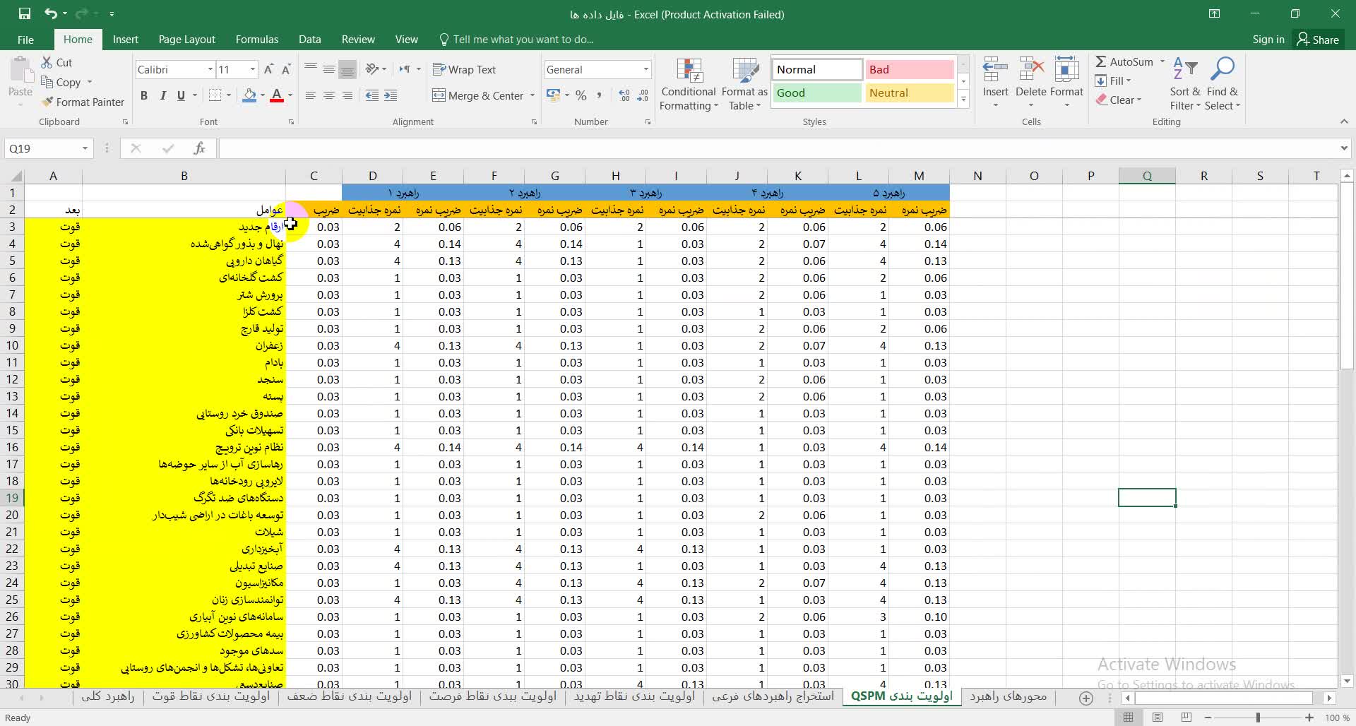
Task: Click inside the formula bar input field
Action: tap(777, 148)
